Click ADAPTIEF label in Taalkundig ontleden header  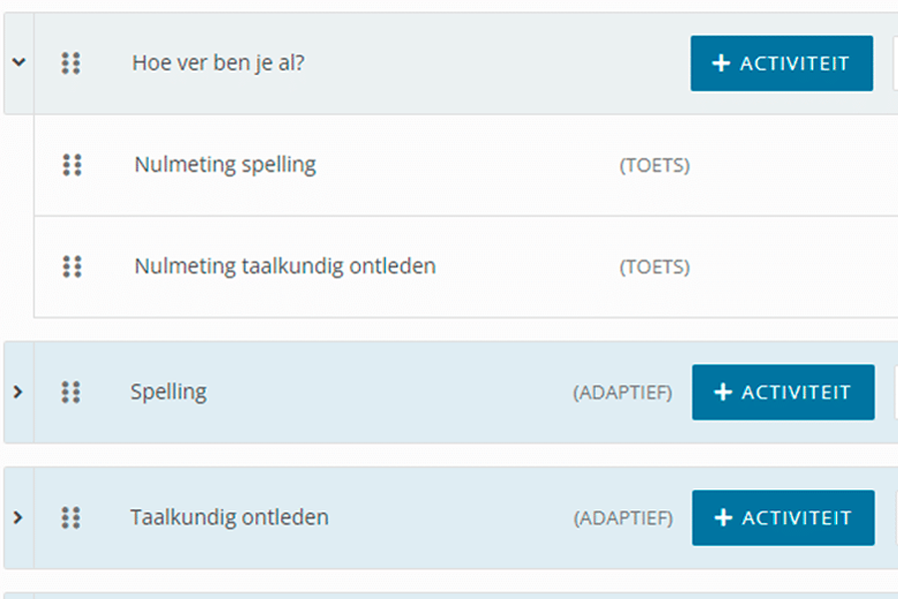(x=623, y=519)
